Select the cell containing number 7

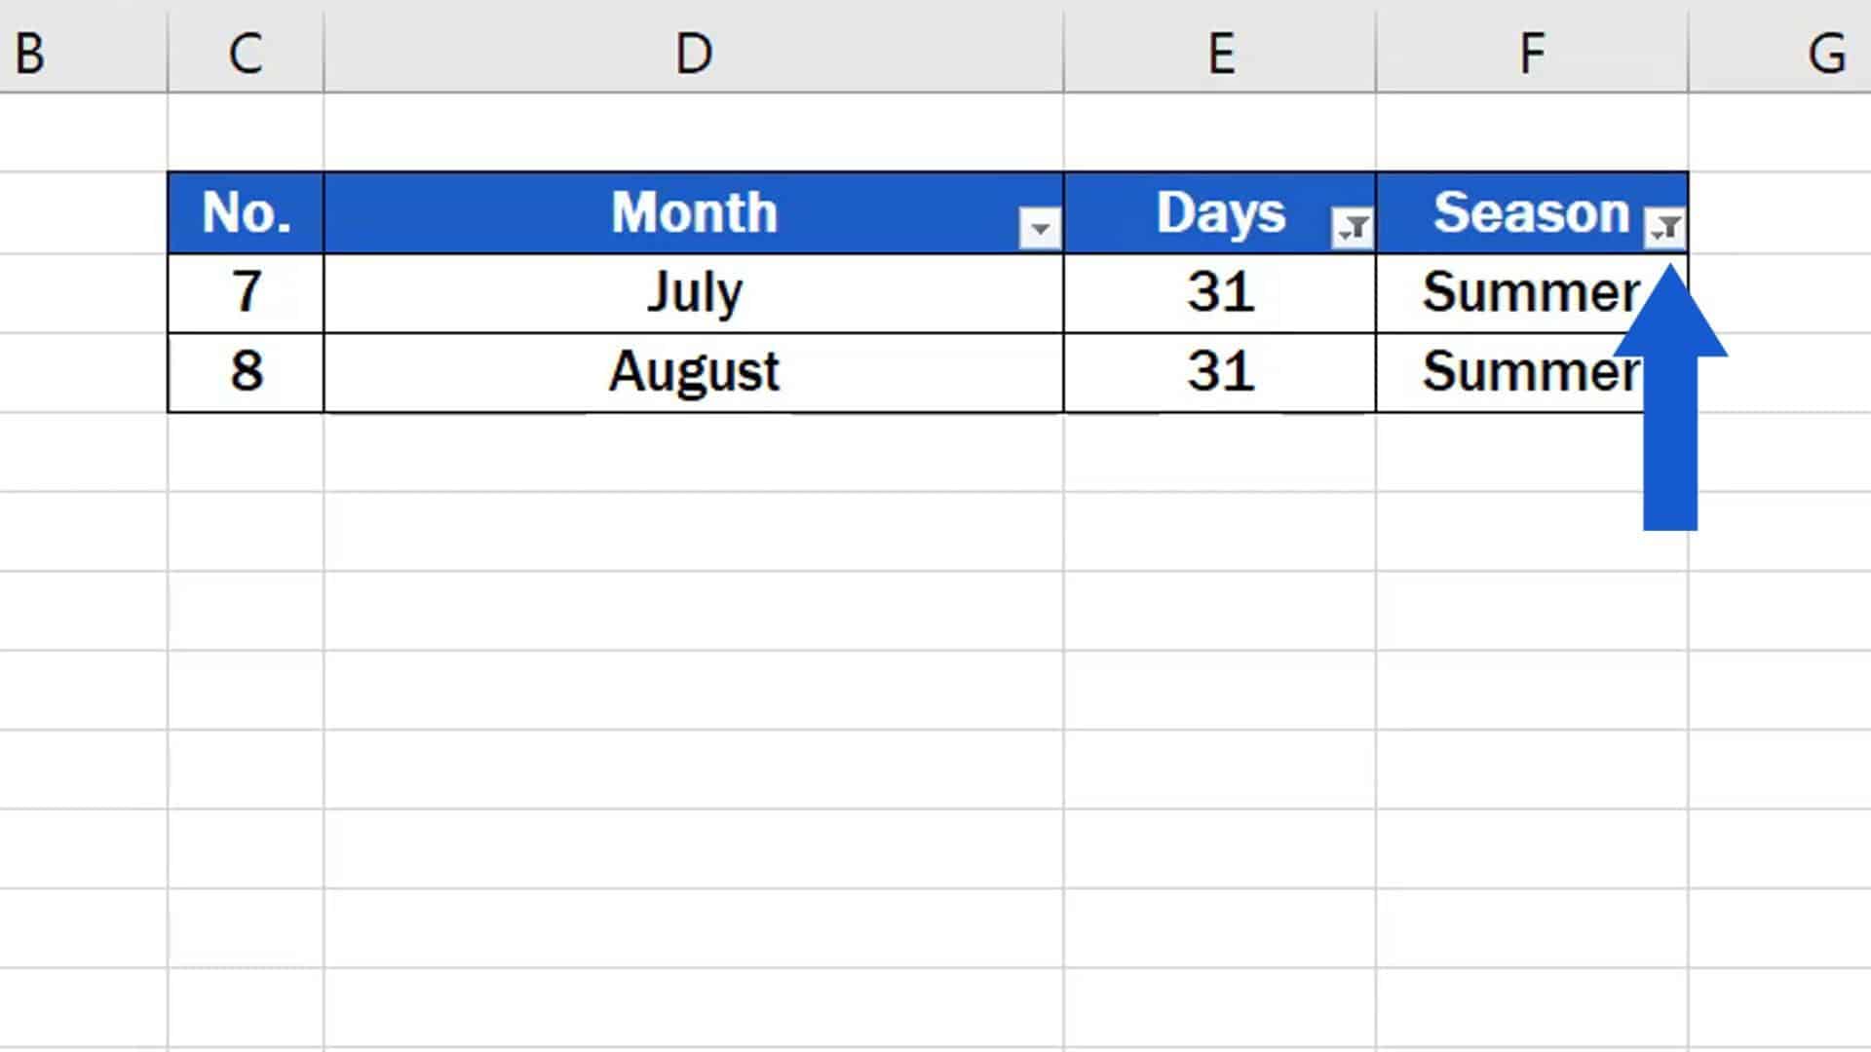pyautogui.click(x=246, y=293)
